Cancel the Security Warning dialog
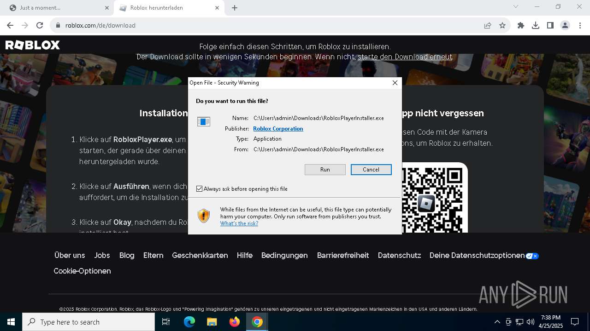 coord(371,170)
